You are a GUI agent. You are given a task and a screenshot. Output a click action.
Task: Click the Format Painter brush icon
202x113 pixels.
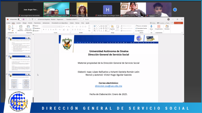pos(13,31)
